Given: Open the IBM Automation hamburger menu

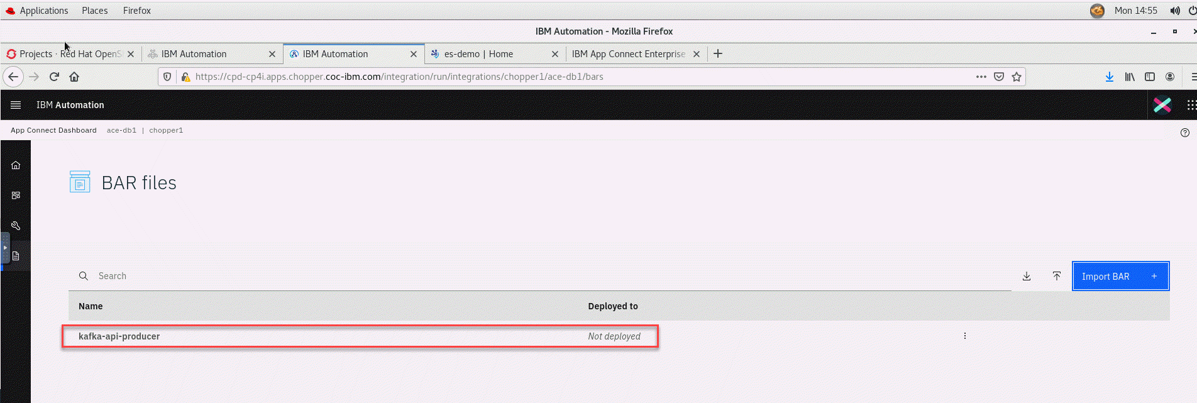Looking at the screenshot, I should 16,105.
